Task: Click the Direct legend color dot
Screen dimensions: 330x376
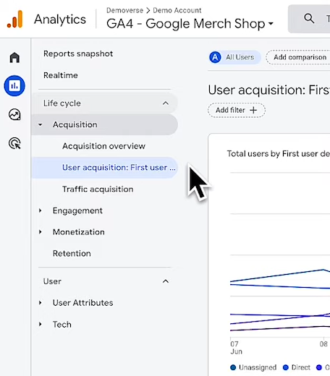Action: pyautogui.click(x=286, y=367)
